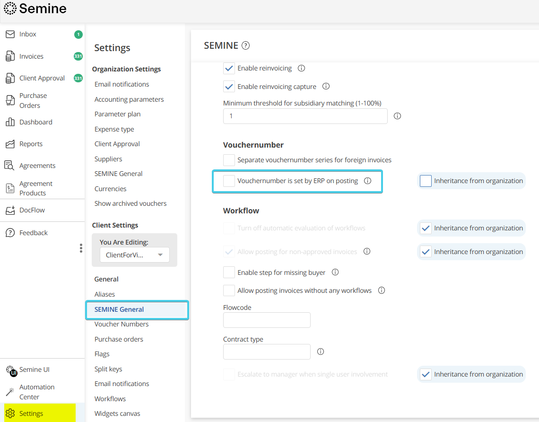Open the Feedback question mark icon
Viewport: 539px width, 422px height.
(10, 233)
